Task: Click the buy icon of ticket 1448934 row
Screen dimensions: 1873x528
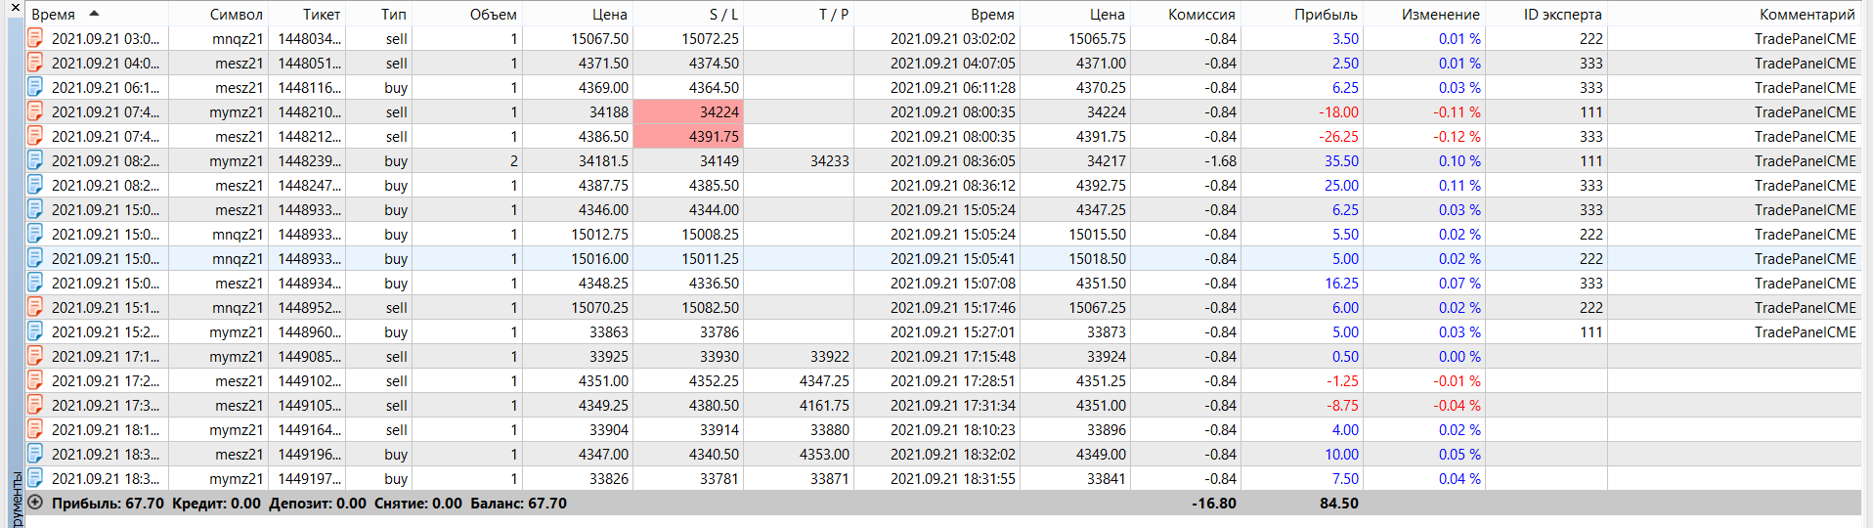Action: tap(35, 283)
